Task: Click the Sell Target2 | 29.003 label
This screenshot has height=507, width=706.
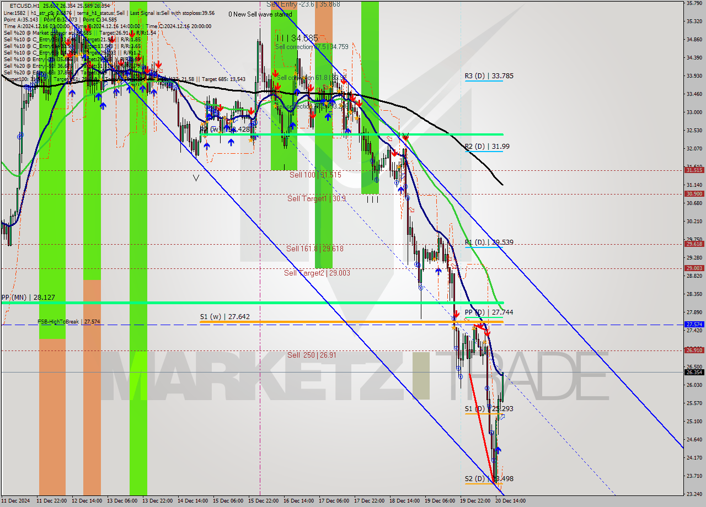Action: (x=317, y=273)
